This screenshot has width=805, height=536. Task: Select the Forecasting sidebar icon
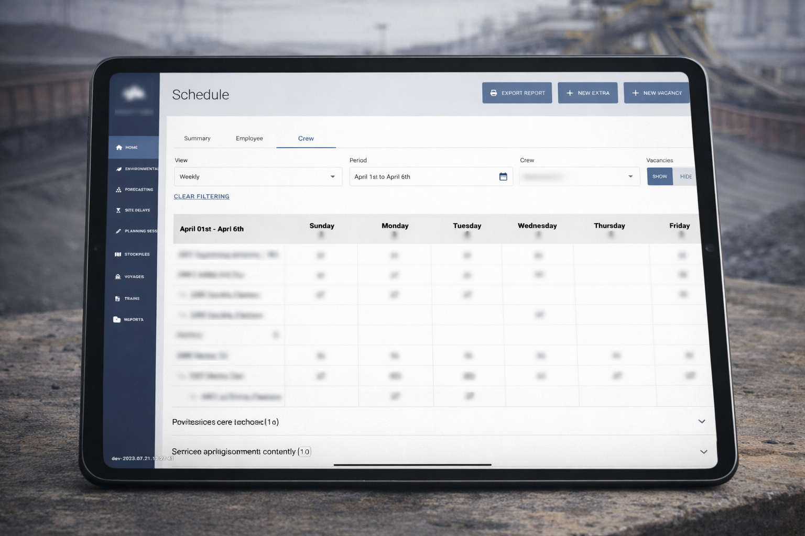118,190
